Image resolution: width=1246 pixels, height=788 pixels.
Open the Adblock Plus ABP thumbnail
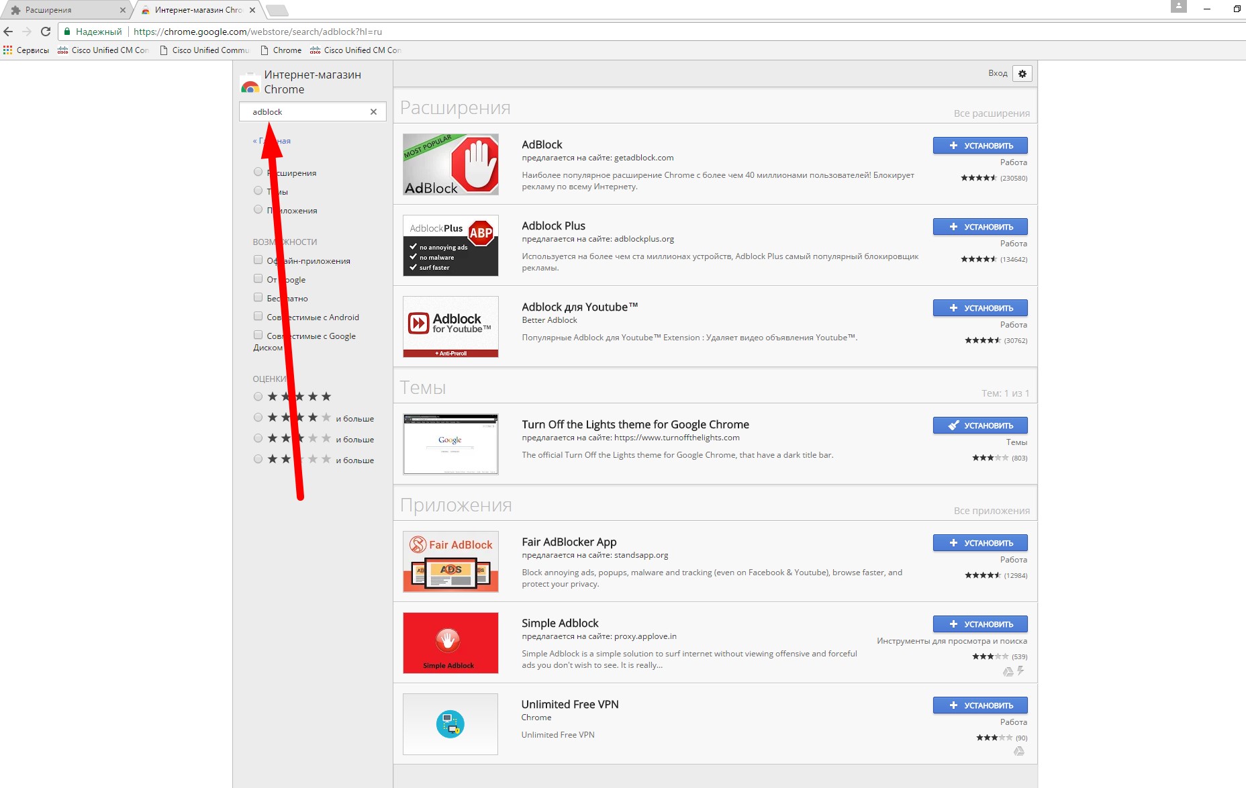tap(450, 246)
